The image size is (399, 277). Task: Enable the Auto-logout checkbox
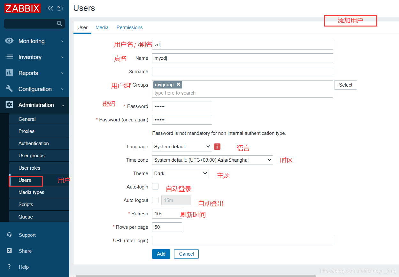tap(155, 200)
